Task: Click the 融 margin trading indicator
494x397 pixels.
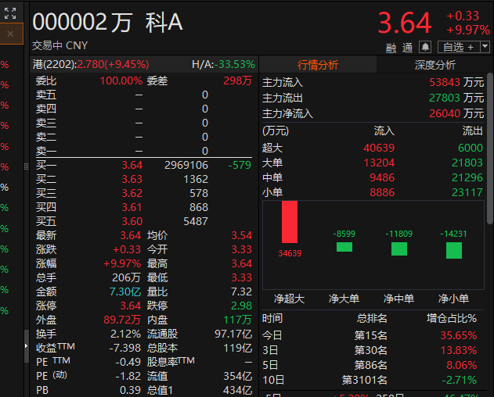Action: [x=391, y=48]
